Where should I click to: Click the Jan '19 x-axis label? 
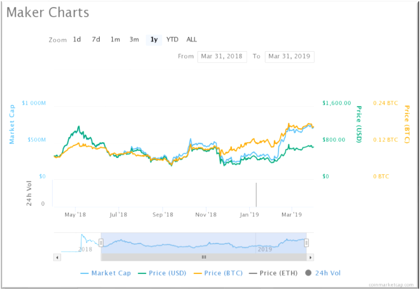249,214
